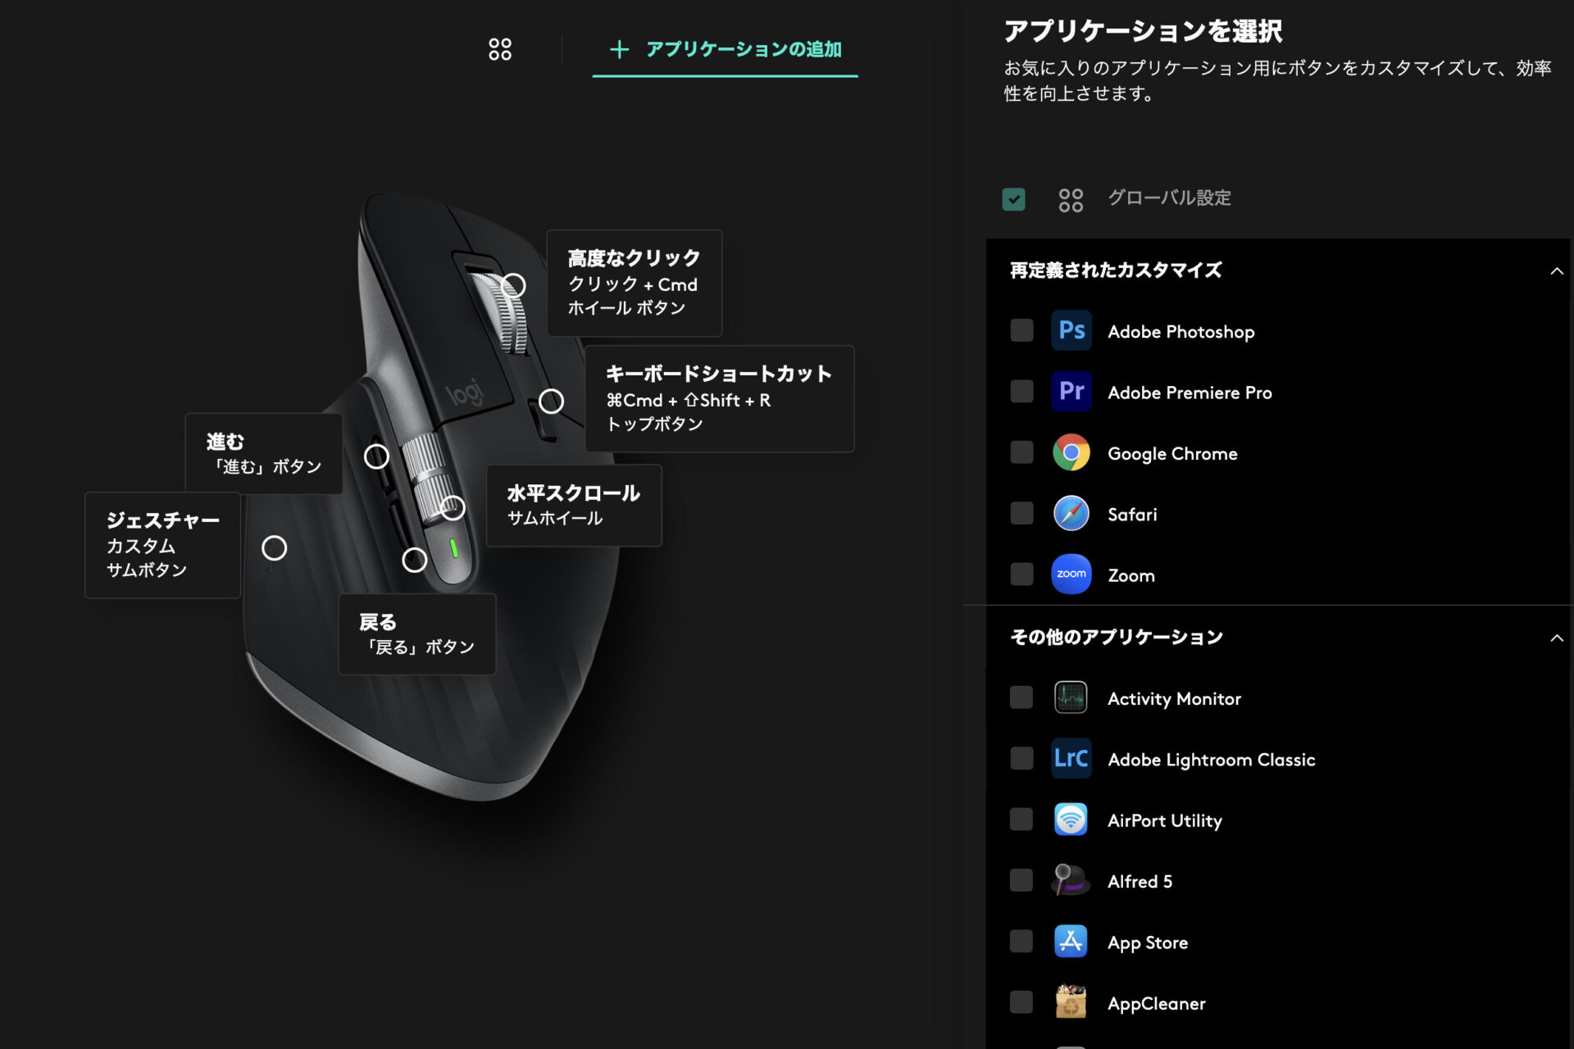Click the グローバル設定 label
The width and height of the screenshot is (1574, 1049).
point(1169,198)
